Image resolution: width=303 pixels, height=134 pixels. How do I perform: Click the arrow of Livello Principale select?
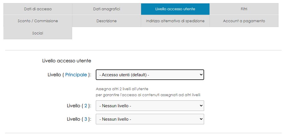tap(201, 75)
